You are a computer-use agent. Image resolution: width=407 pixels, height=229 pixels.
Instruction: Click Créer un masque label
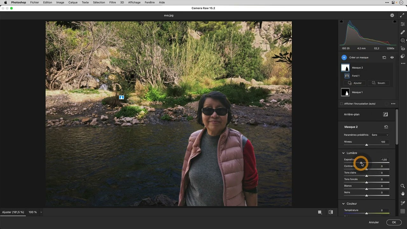[359, 58]
